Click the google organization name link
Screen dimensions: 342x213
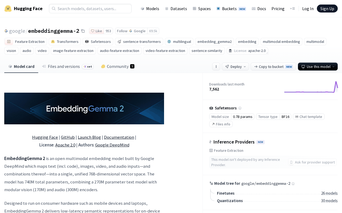[x=17, y=31]
